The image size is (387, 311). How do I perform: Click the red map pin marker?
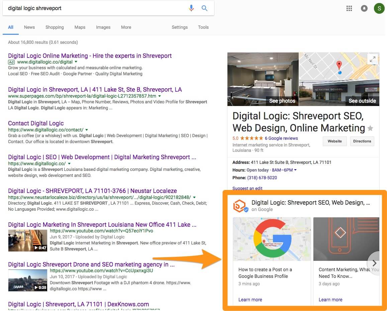(x=340, y=65)
